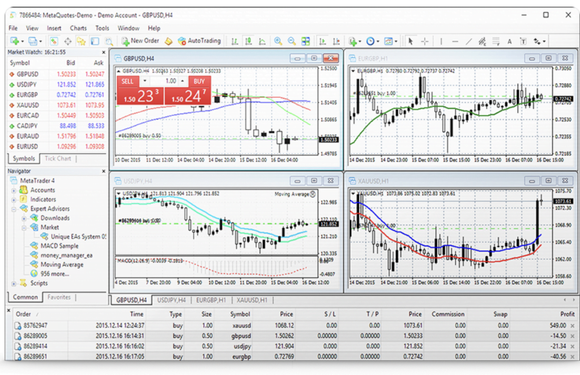Expand the Downloads node in Navigator
Image resolution: width=580 pixels, height=375 pixels.
coord(24,218)
